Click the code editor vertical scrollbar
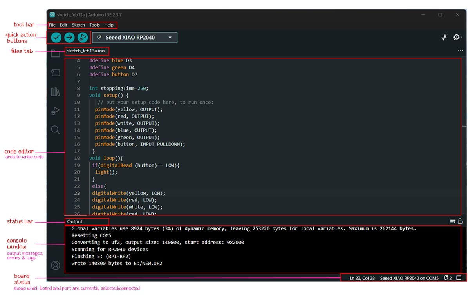The width and height of the screenshot is (468, 295). (464, 136)
